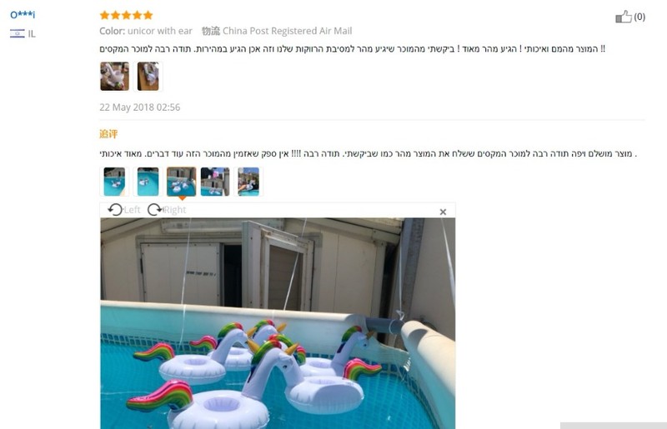Click the (0) helpful vote count

tap(639, 17)
